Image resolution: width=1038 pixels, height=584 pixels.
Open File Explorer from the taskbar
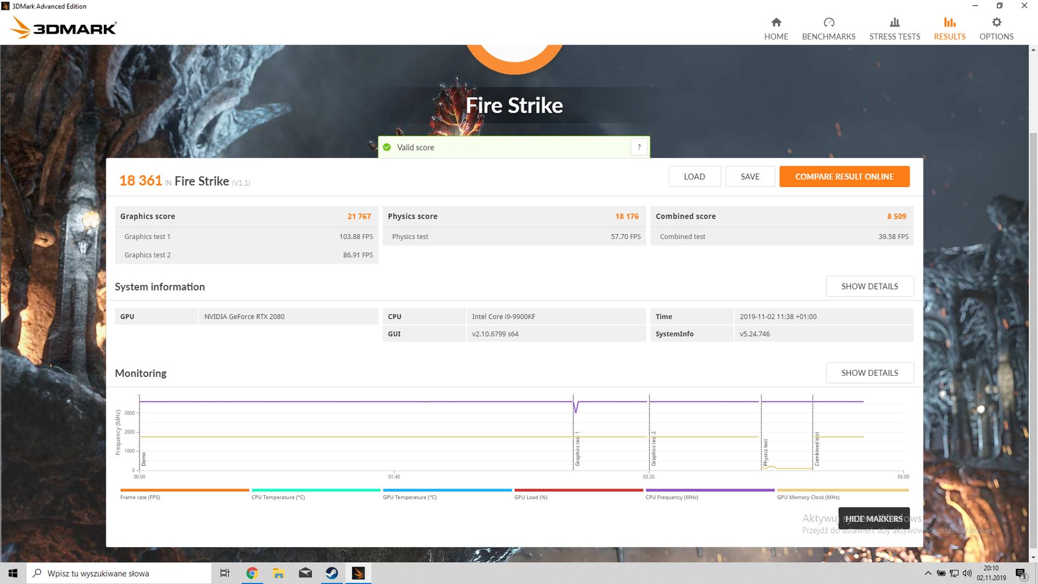click(279, 573)
